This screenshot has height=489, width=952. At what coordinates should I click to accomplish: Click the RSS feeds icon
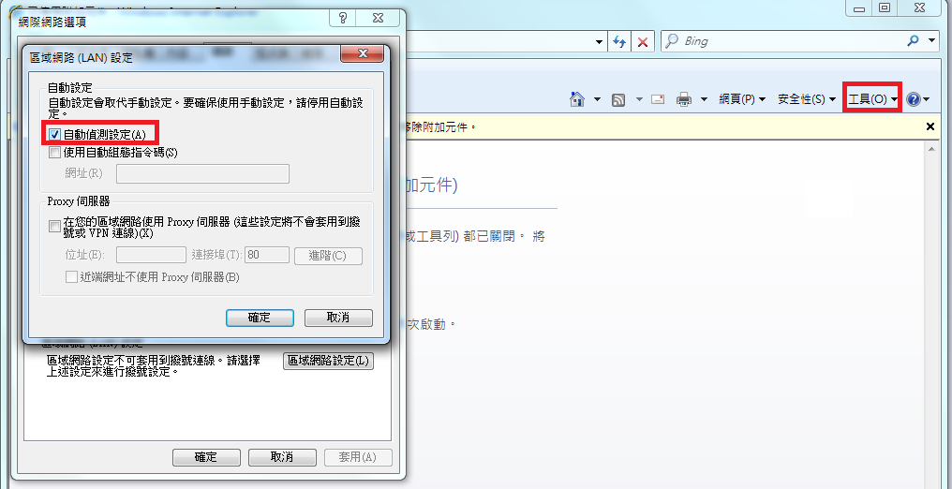(x=618, y=99)
